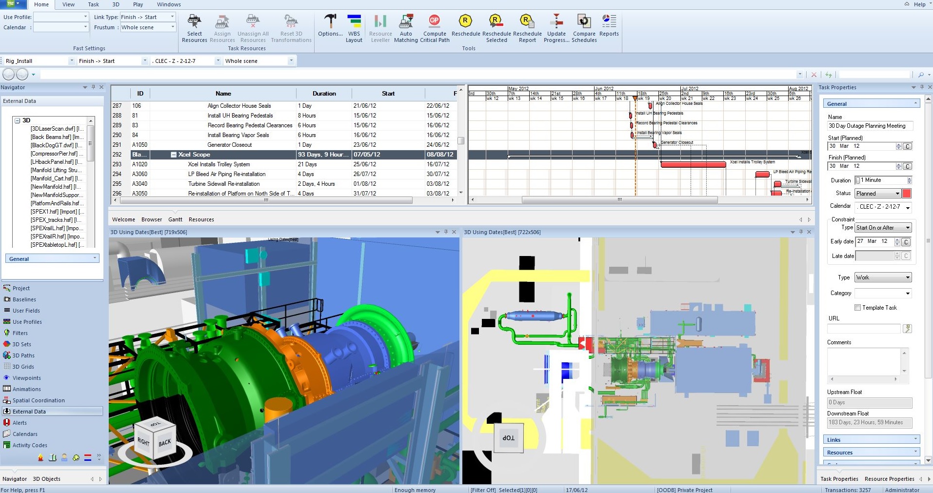
Task: Switch to the View ribbon tab
Action: (69, 4)
